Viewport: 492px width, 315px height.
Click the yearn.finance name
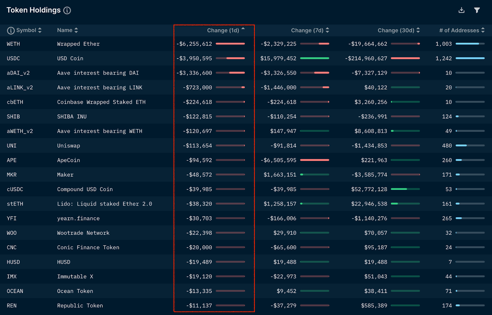point(78,218)
